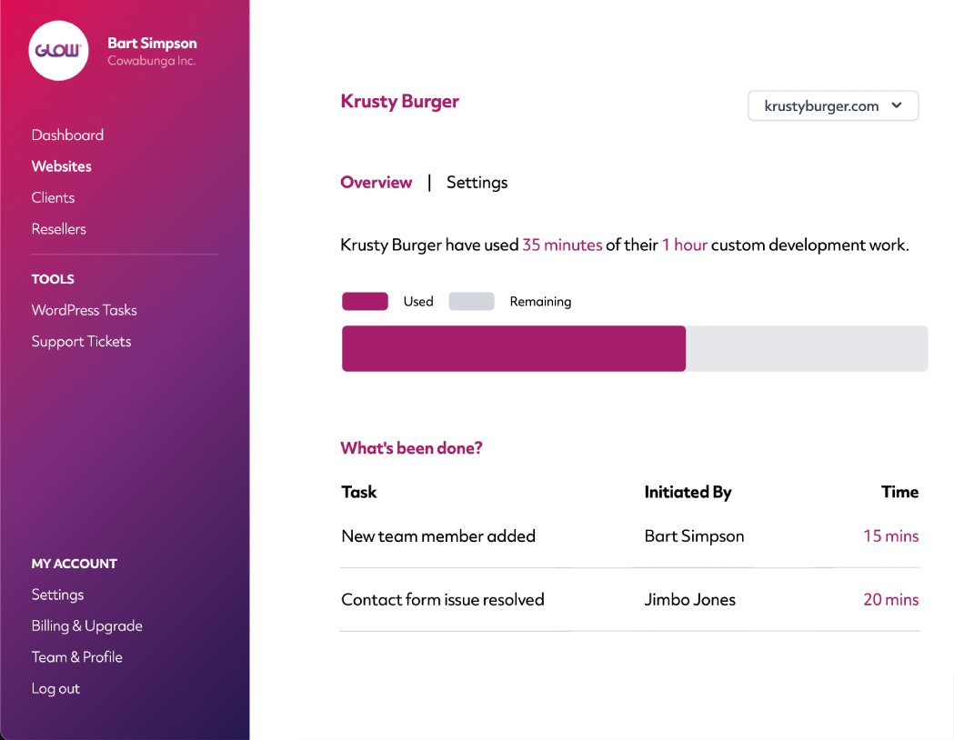Screen dimensions: 954x740
Task: Click the remaining portion of progress bar
Action: click(807, 348)
